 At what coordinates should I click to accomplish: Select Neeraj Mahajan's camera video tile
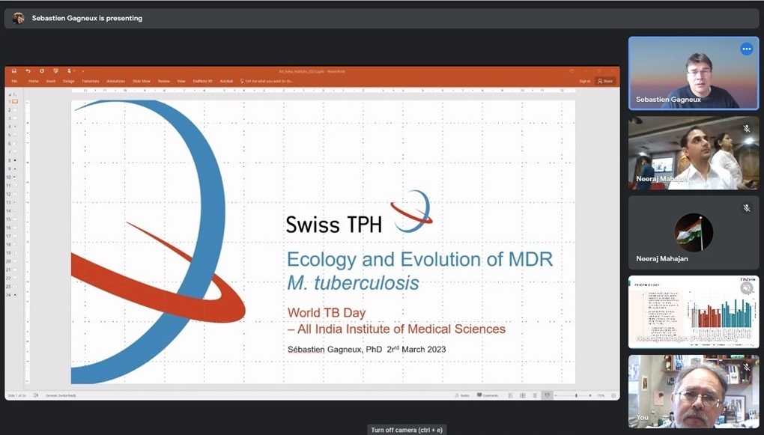point(694,153)
